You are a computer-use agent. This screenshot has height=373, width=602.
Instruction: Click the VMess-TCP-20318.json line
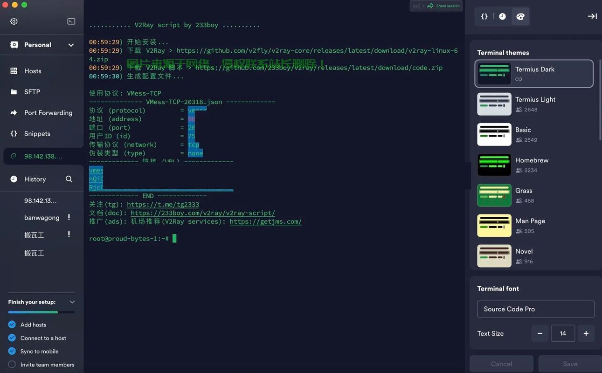click(x=182, y=102)
